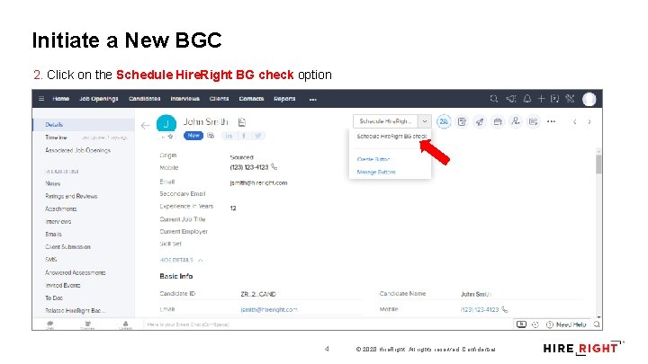Call the mobile number via the phone icon in the summary
648x364 pixels.
coord(274,167)
